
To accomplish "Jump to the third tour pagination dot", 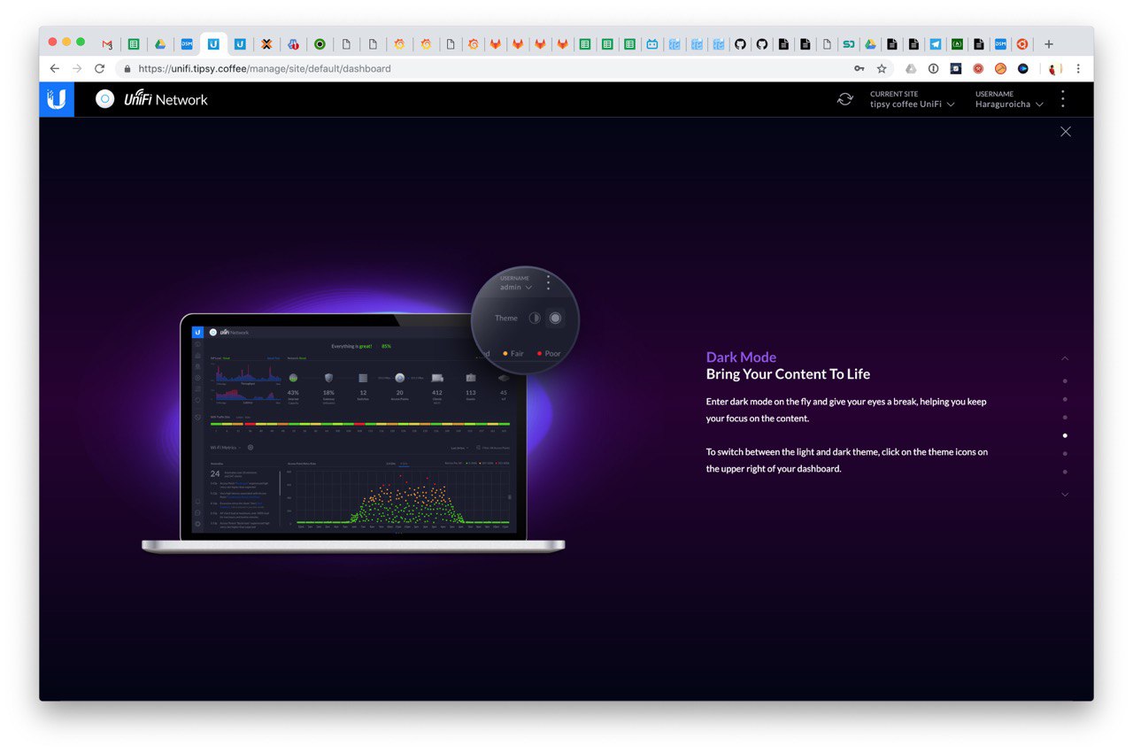I will pyautogui.click(x=1065, y=418).
